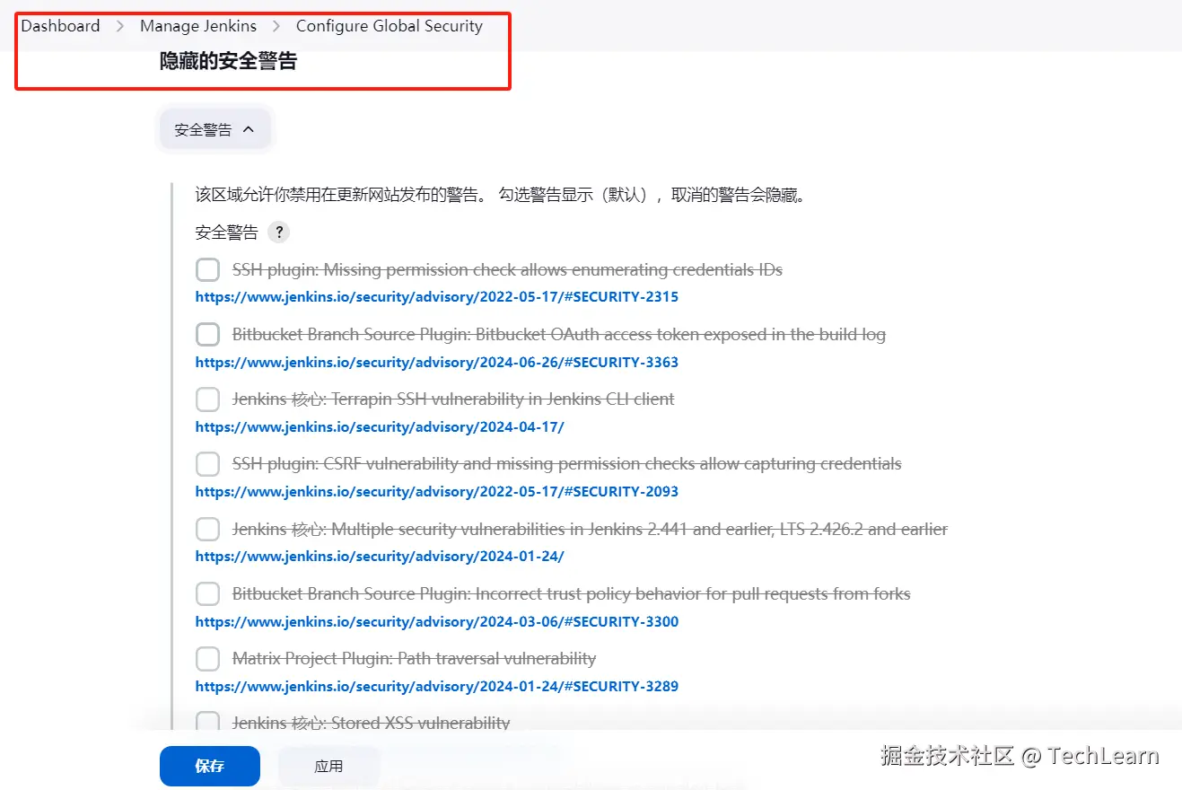Viewport: 1182px width, 790px height.
Task: Click the 安全警告 help question mark icon
Action: 279,233
